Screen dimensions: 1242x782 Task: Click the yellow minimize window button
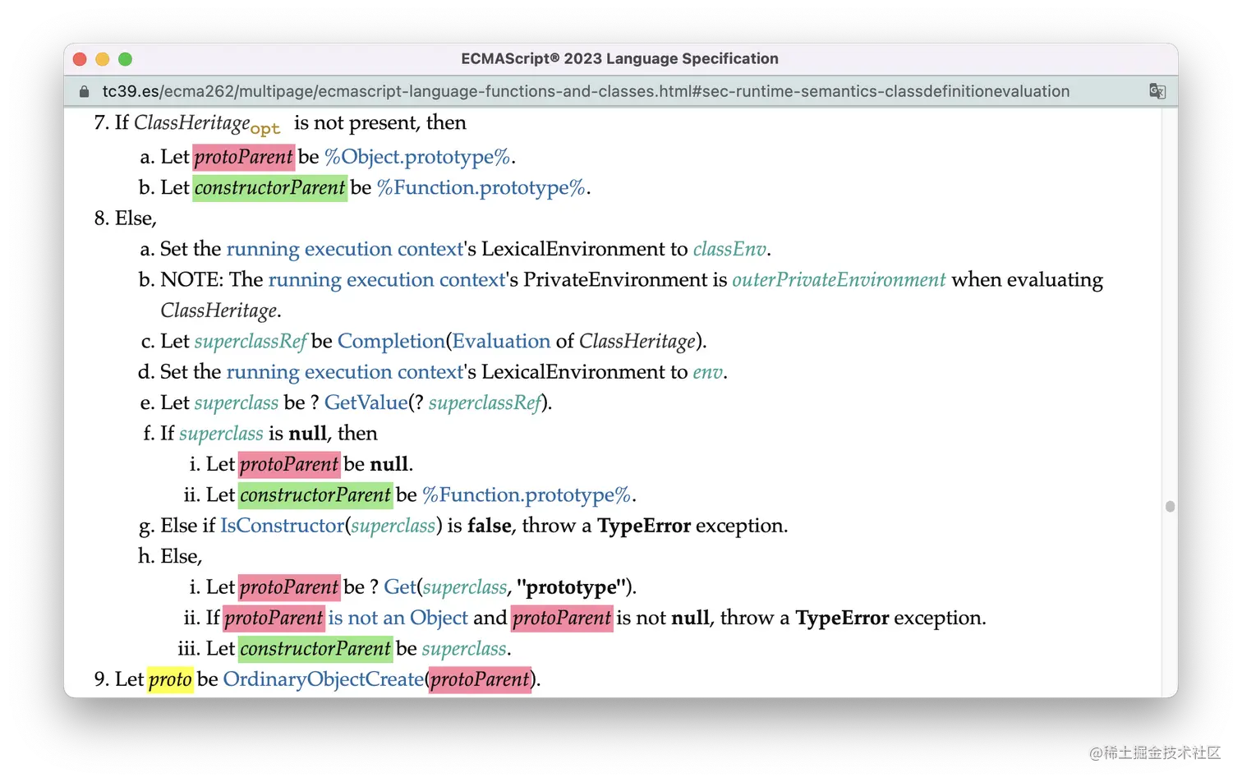pyautogui.click(x=103, y=59)
